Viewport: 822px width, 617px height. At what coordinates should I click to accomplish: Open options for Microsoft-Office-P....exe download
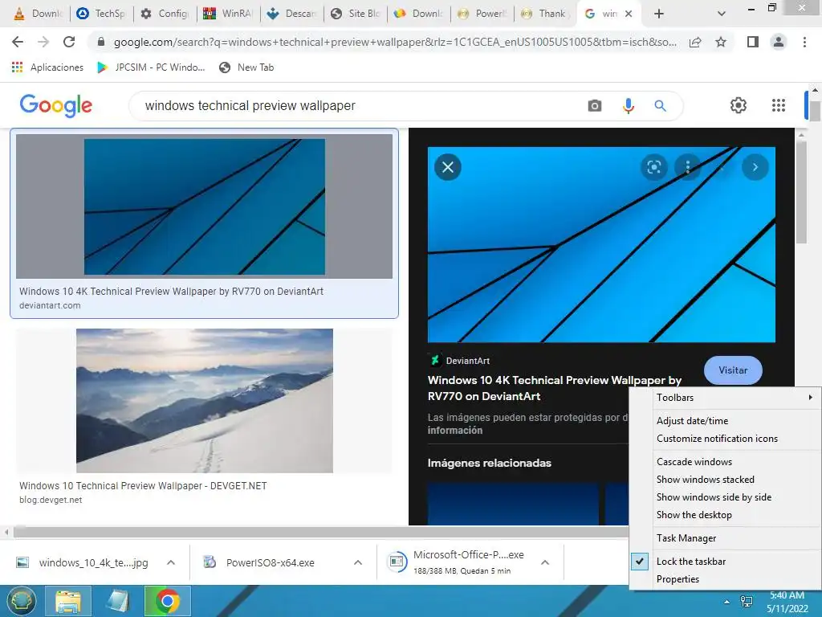545,562
